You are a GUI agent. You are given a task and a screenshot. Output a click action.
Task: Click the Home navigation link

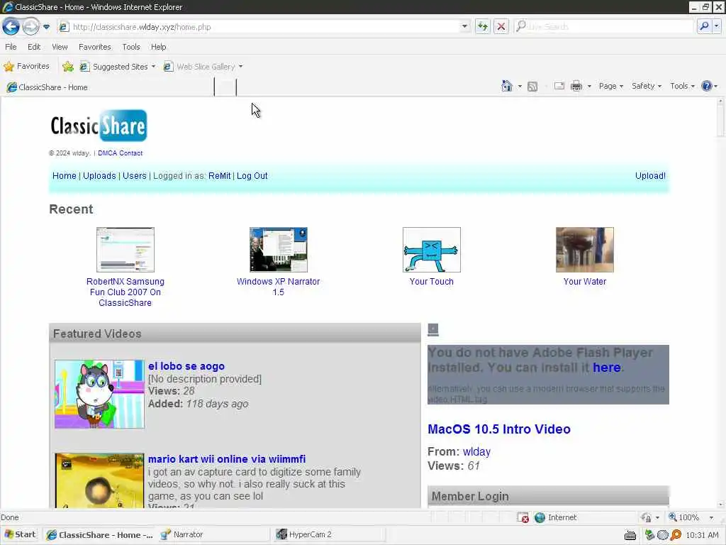[65, 176]
